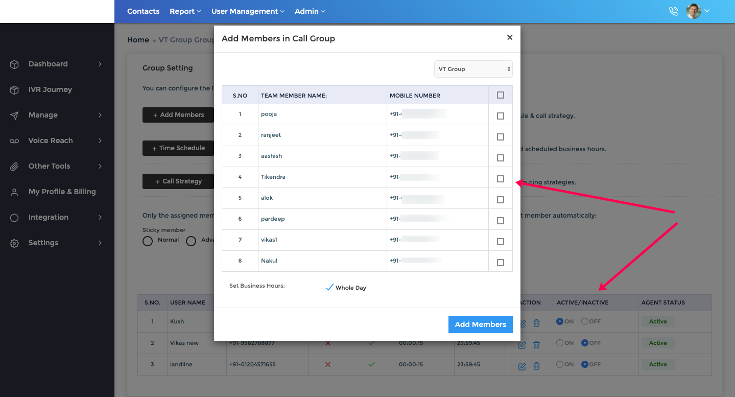Edit the Kush member using the pencil icon
735x397 pixels.
pyautogui.click(x=521, y=323)
